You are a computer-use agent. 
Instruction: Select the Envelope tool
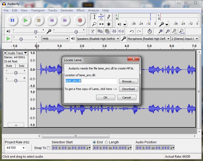tap(101, 17)
